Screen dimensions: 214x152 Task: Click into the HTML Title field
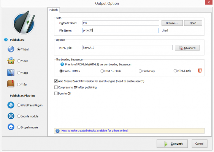tap(127, 47)
